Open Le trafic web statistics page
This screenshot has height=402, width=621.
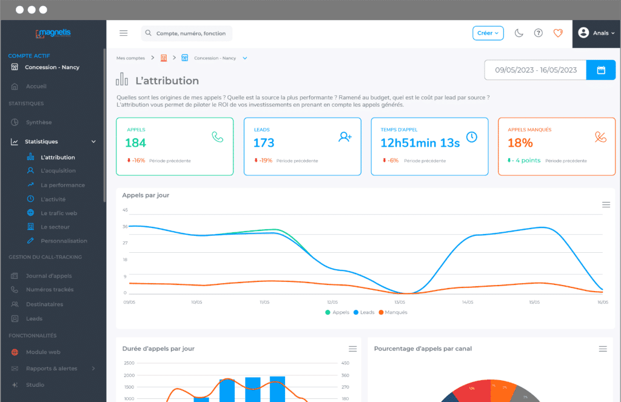pyautogui.click(x=59, y=213)
